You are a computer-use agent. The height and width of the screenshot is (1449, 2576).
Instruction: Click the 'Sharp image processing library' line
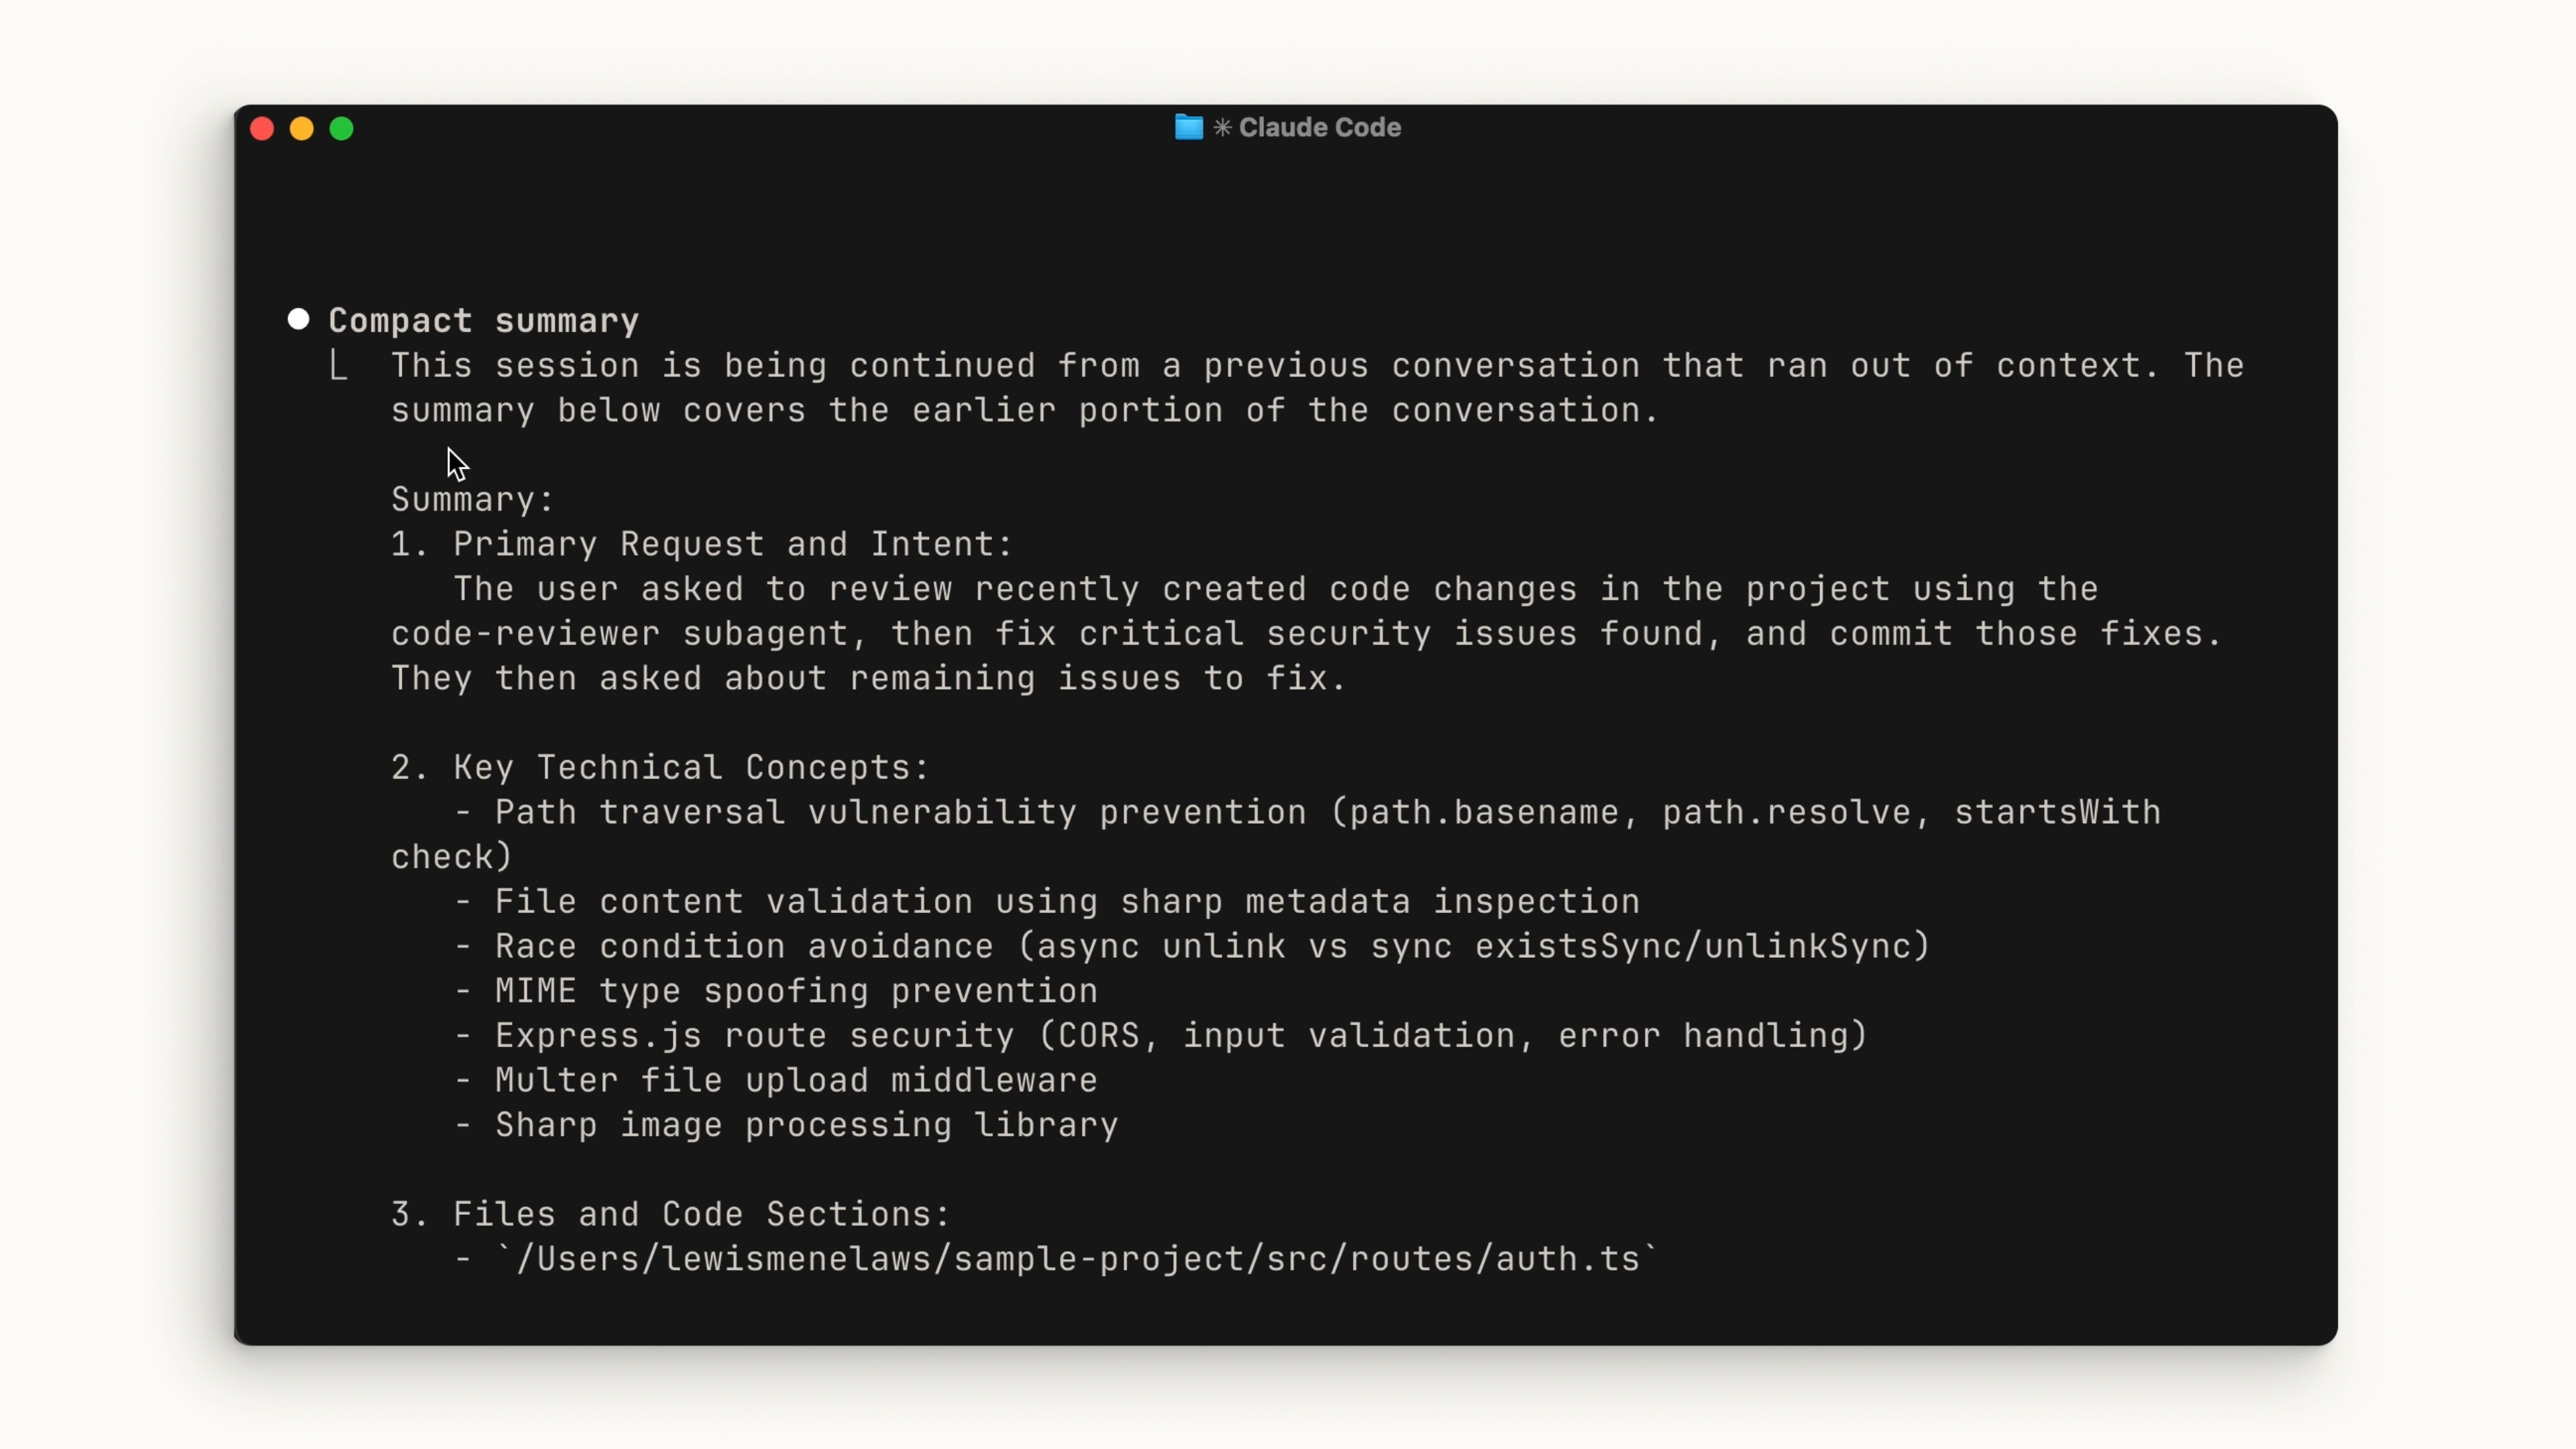pyautogui.click(x=806, y=1125)
